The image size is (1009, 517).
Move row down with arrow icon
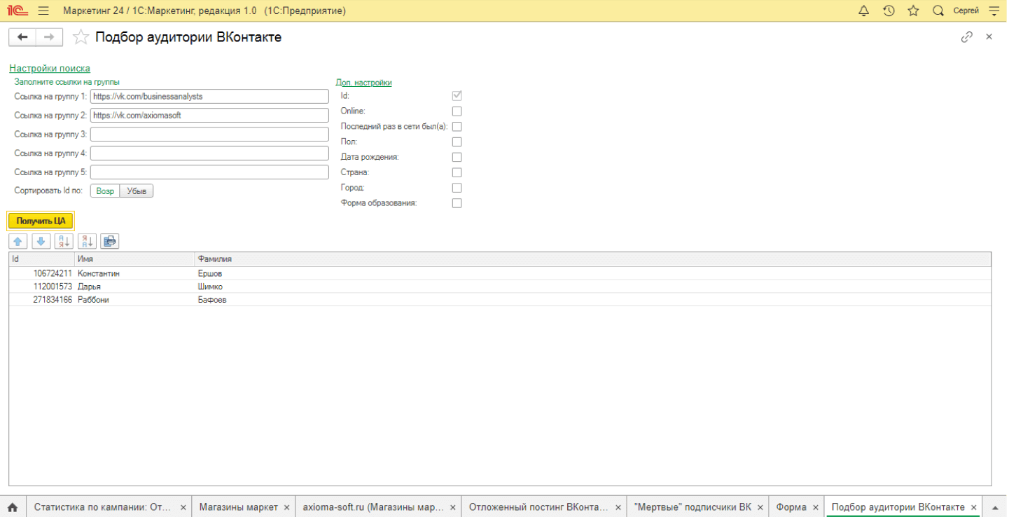click(41, 241)
